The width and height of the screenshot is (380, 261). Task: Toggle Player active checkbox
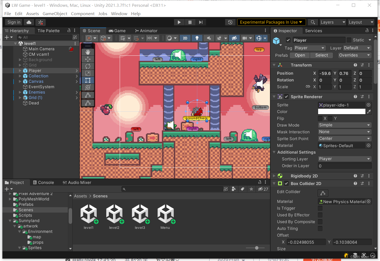point(288,40)
